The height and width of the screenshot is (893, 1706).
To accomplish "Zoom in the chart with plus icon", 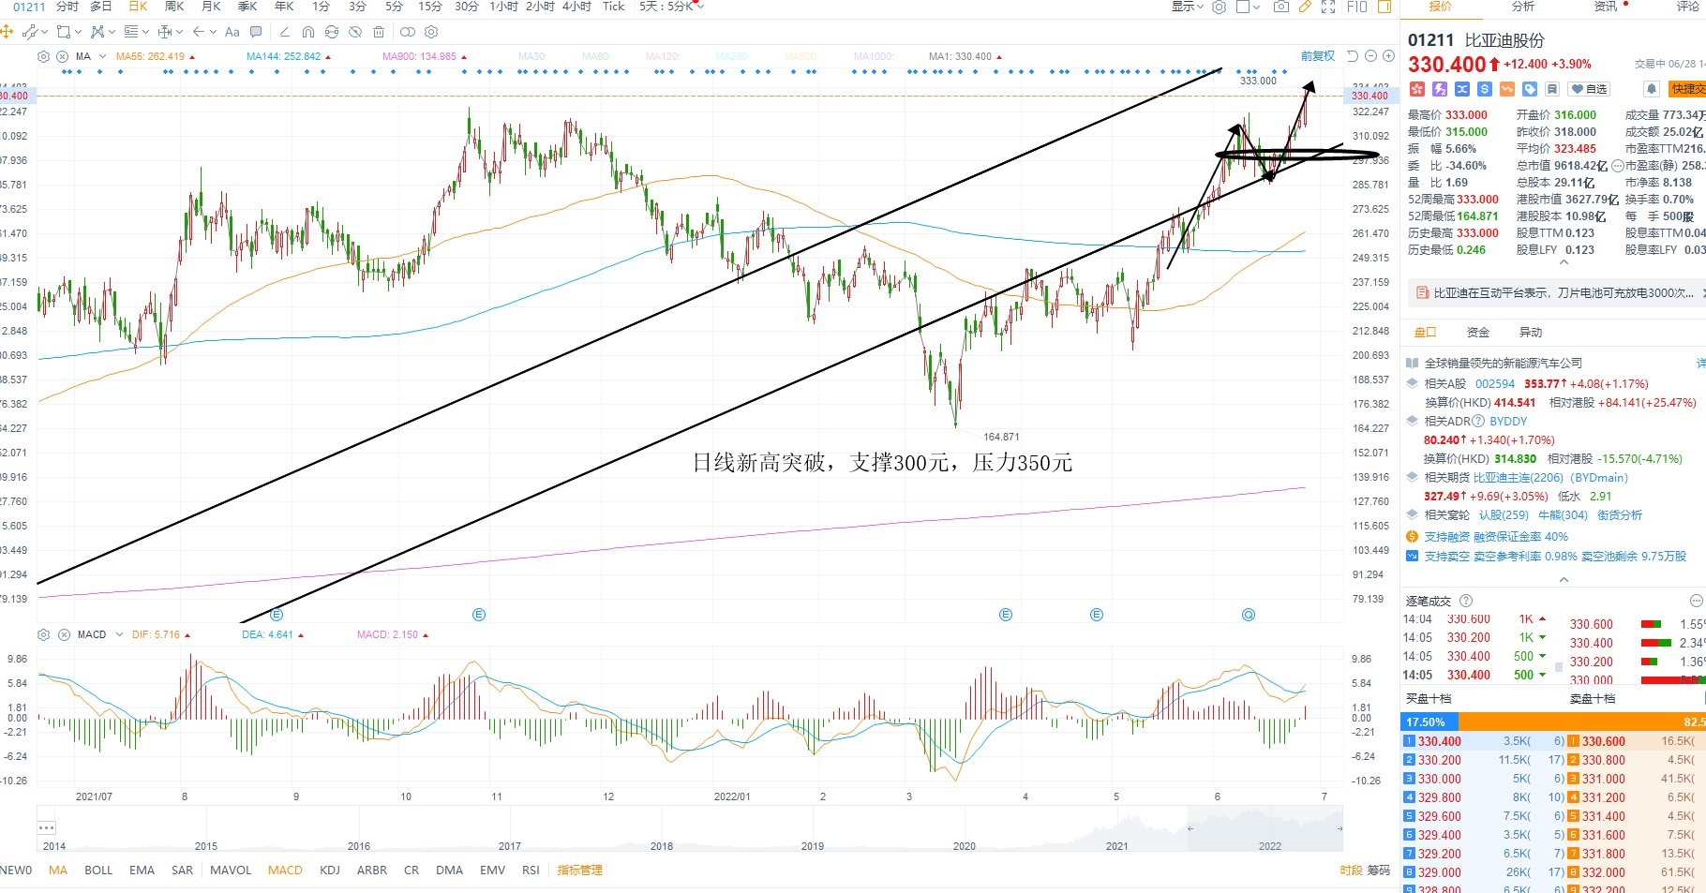I will (1388, 56).
